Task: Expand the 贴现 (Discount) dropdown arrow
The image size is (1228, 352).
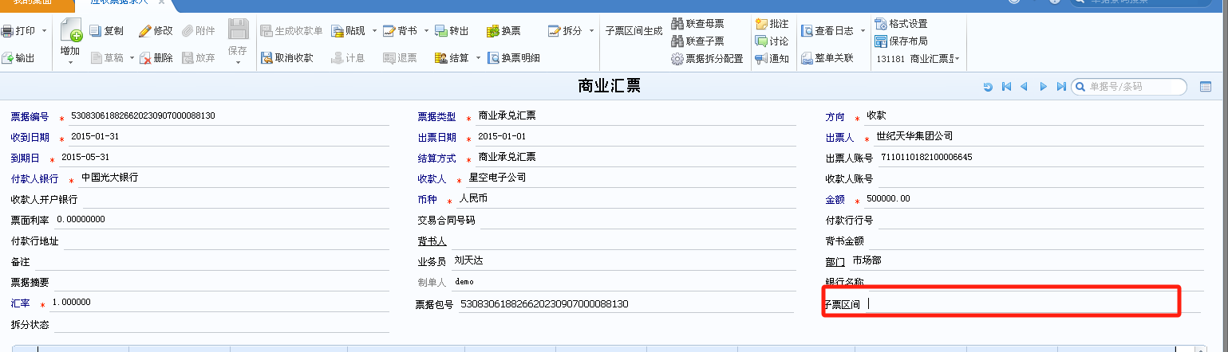Action: click(374, 31)
